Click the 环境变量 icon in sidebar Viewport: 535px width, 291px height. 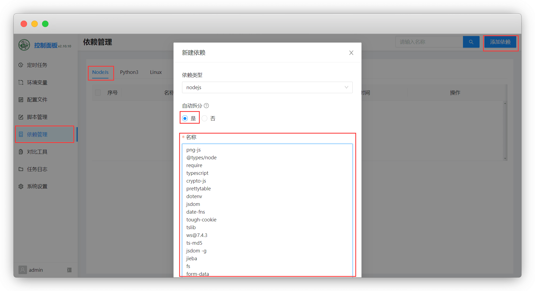(21, 82)
